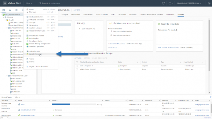Switch to the Configure tab

(x=64, y=15)
